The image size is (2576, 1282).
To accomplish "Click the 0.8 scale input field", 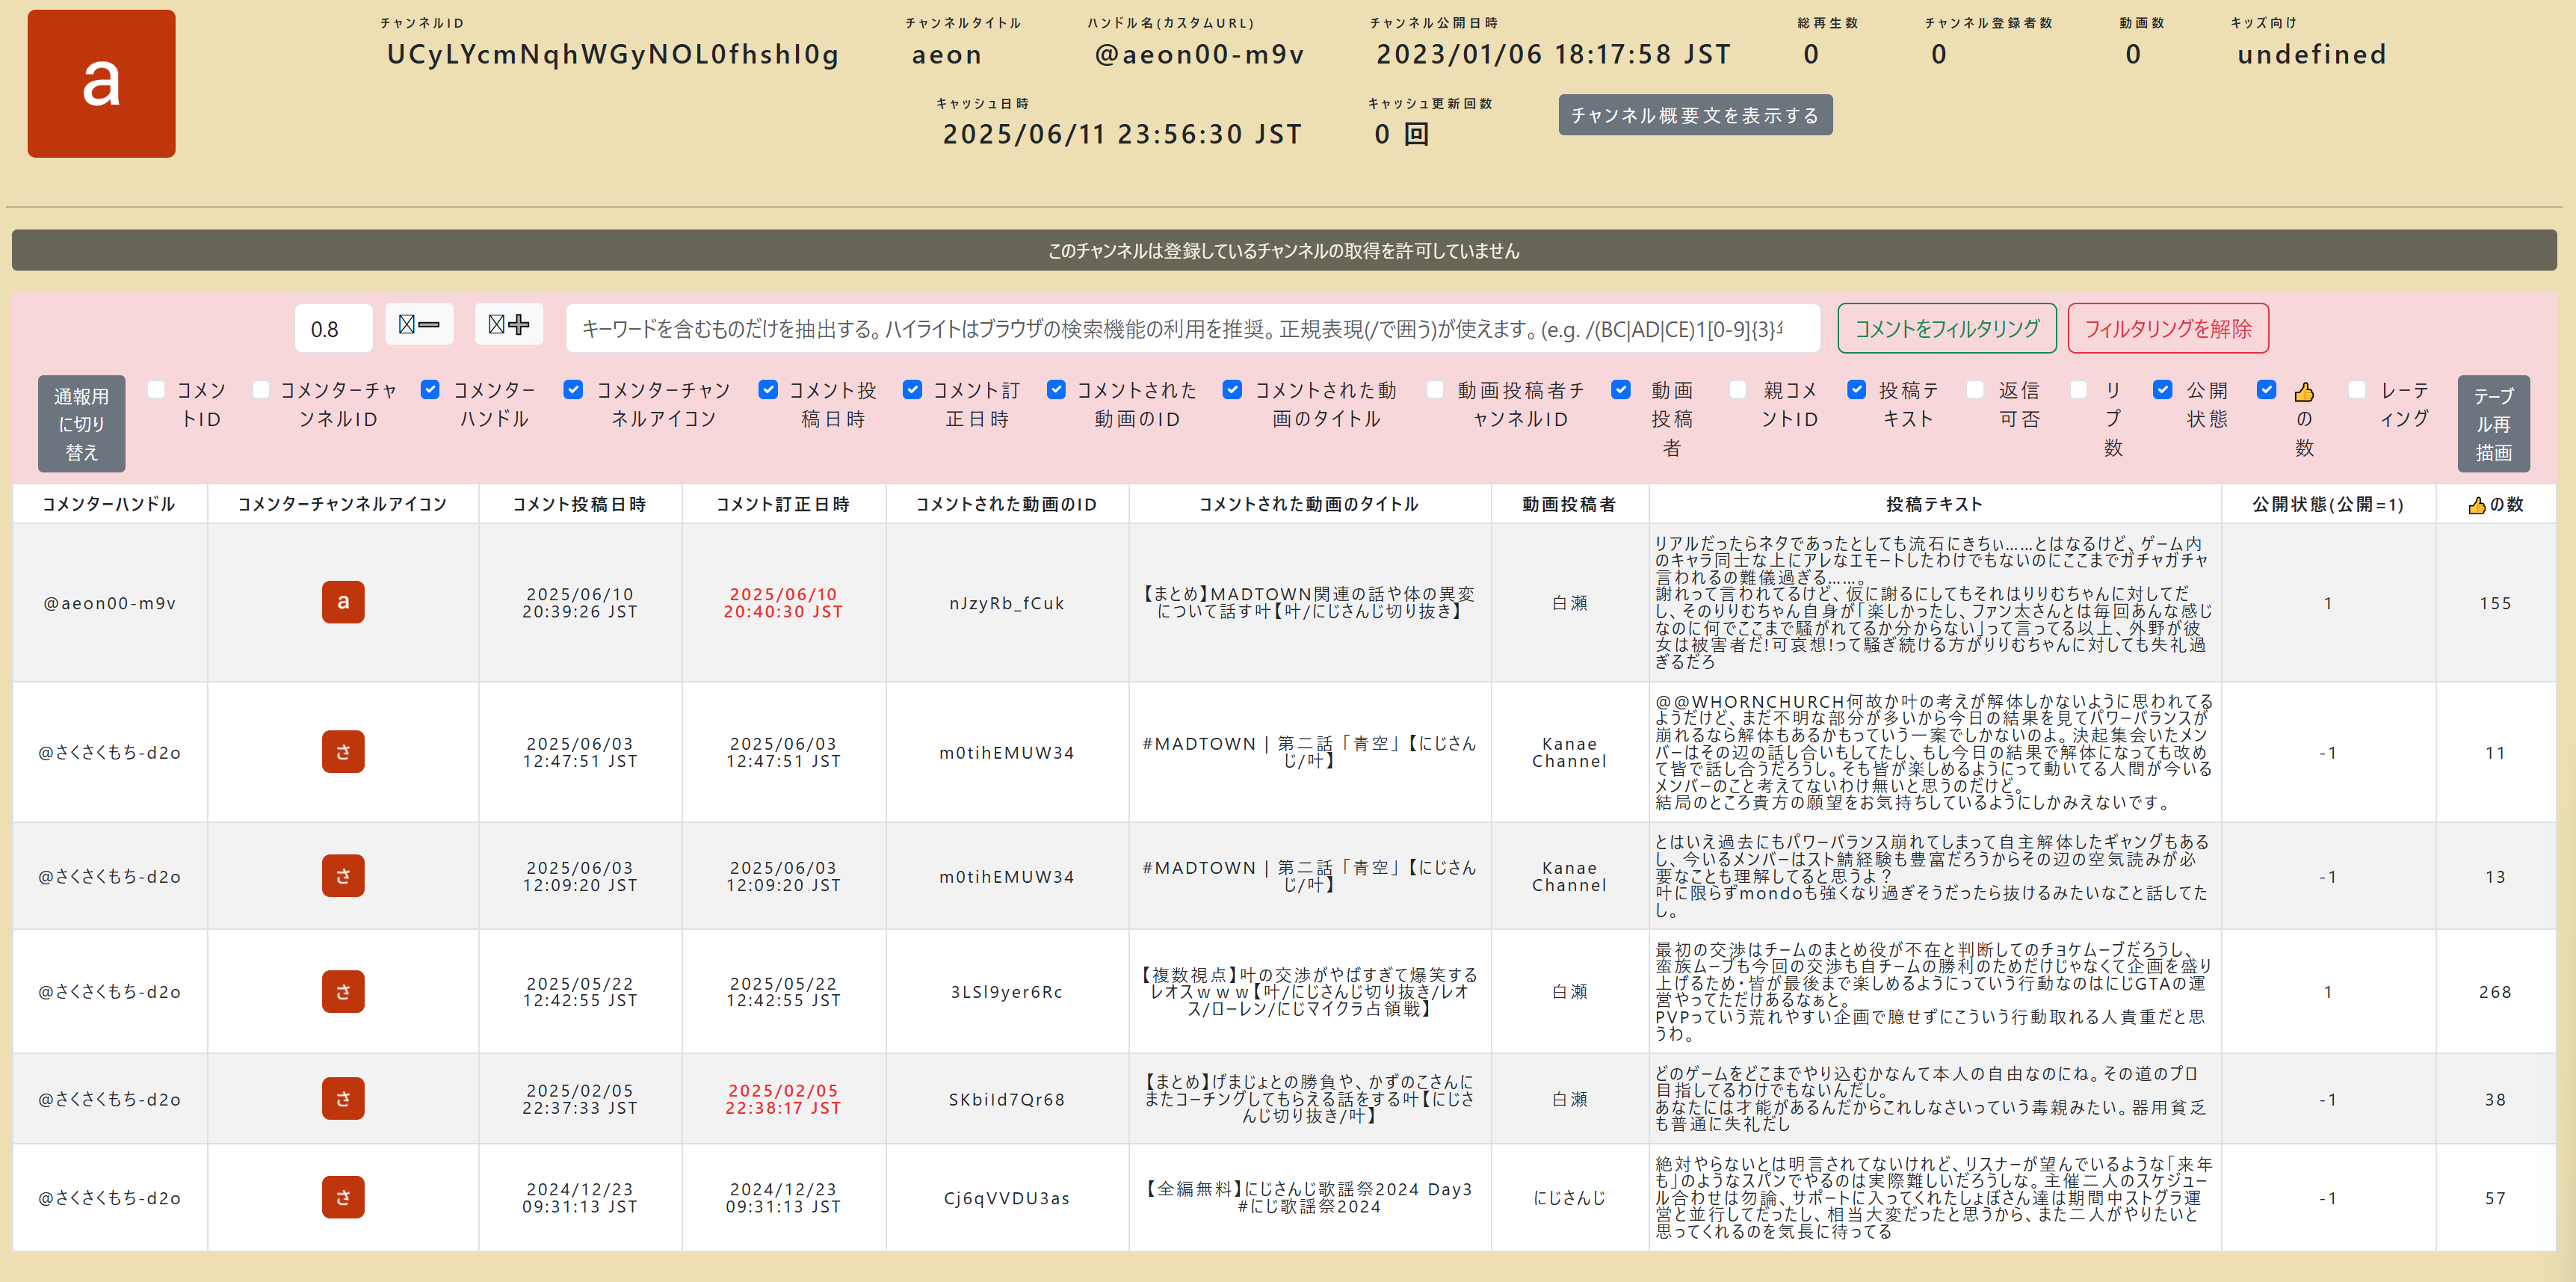I will [333, 329].
